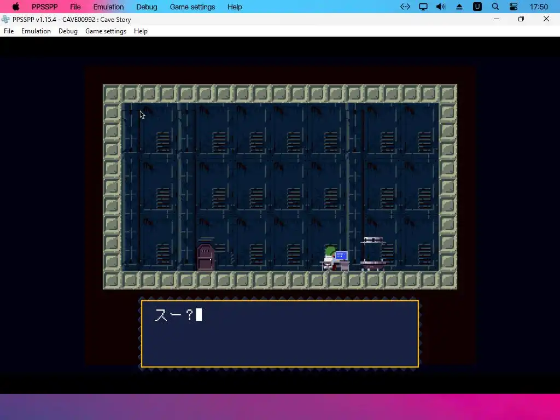Click the blue computer monitor on the desk
Viewport: 560px width, 420px height.
point(342,256)
